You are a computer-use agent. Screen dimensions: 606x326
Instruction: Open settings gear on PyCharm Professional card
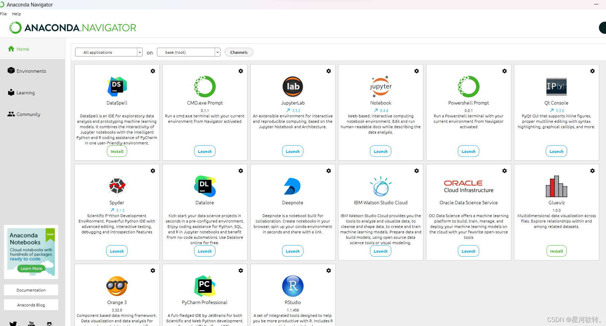pyautogui.click(x=241, y=271)
